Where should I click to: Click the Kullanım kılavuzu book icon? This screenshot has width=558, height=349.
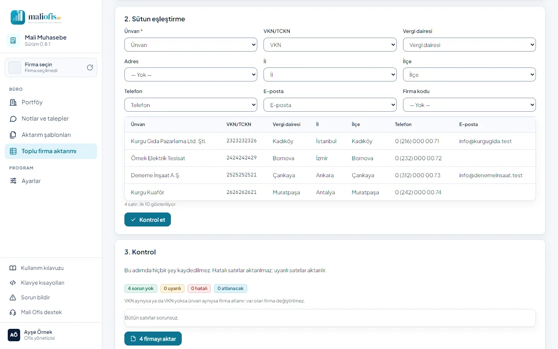pyautogui.click(x=13, y=268)
